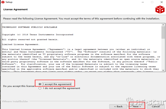Go back with the Back button
Image resolution: width=166 pixels, height=109 pixels.
point(118,106)
